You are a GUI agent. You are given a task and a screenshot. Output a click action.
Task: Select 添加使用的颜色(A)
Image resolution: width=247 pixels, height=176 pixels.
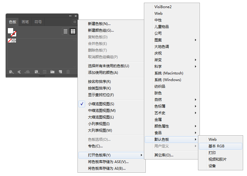(111, 73)
